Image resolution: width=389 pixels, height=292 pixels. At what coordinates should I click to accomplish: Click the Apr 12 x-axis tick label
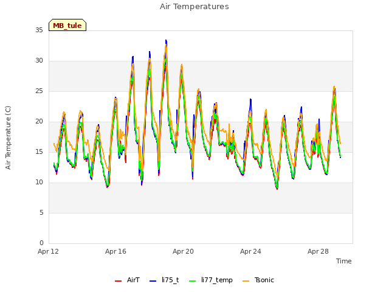point(48,251)
